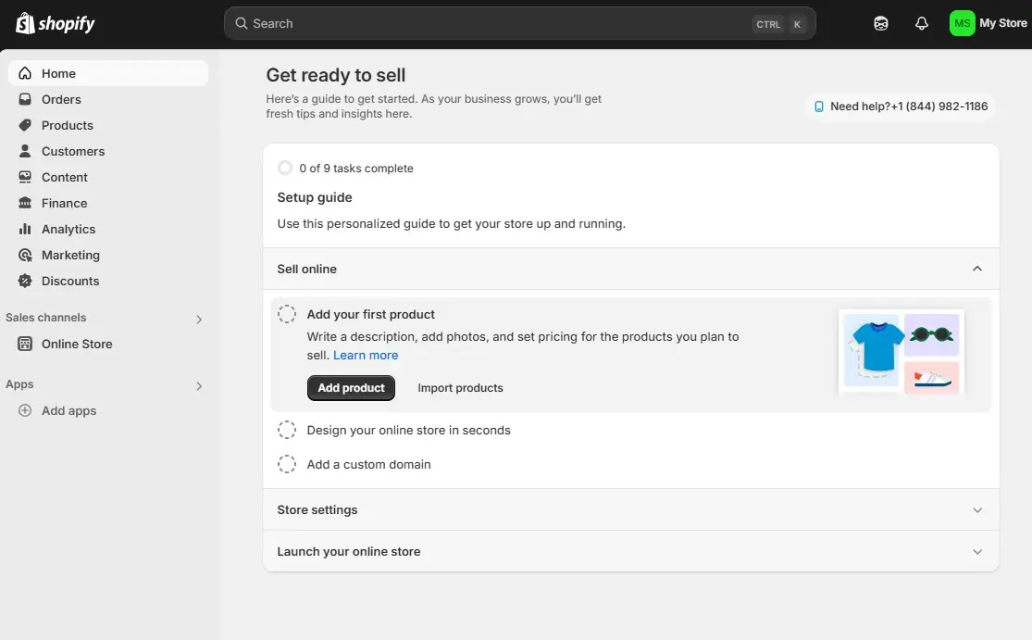Launch the Shopify Sidekick assistant icon
1032x640 pixels.
click(x=879, y=22)
